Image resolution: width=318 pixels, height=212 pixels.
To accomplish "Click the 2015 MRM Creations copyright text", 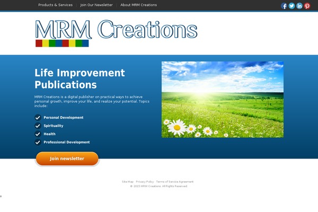I will [x=159, y=186].
